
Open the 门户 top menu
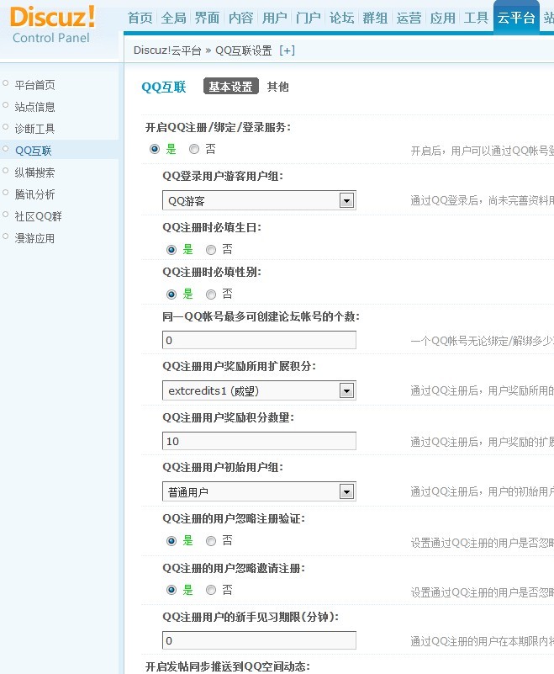308,18
